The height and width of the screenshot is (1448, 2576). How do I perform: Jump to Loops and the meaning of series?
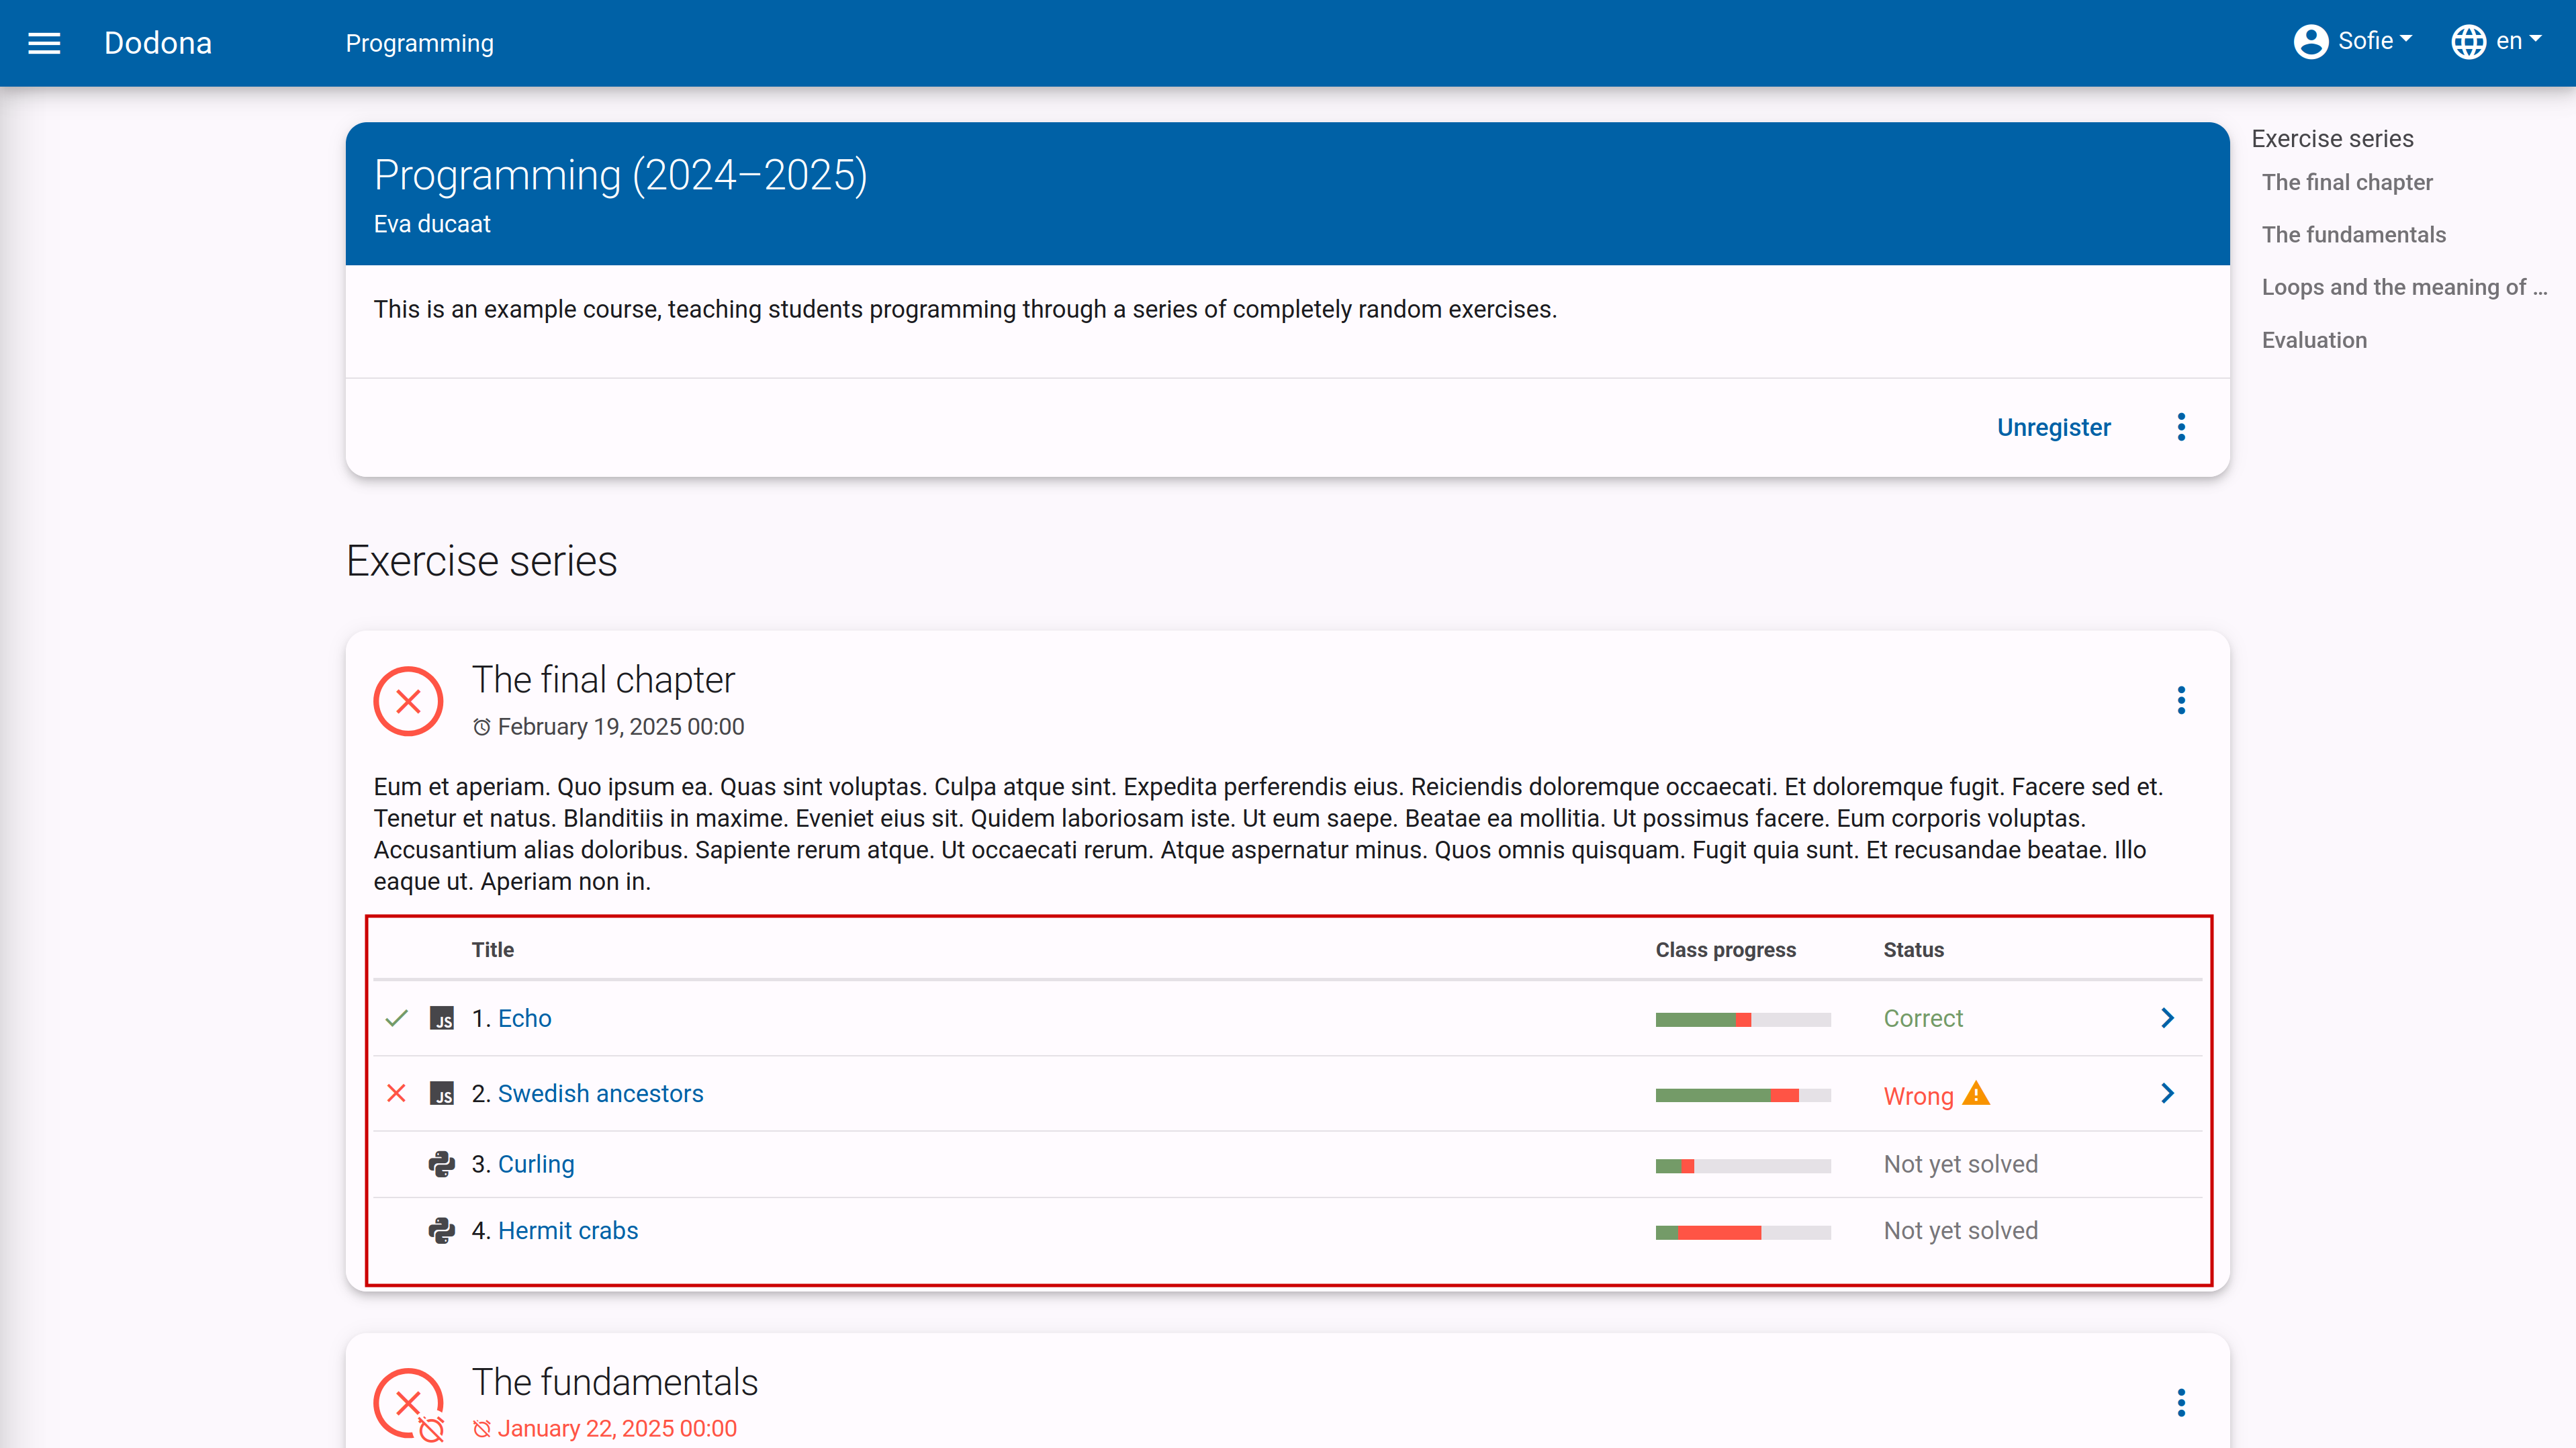2404,287
